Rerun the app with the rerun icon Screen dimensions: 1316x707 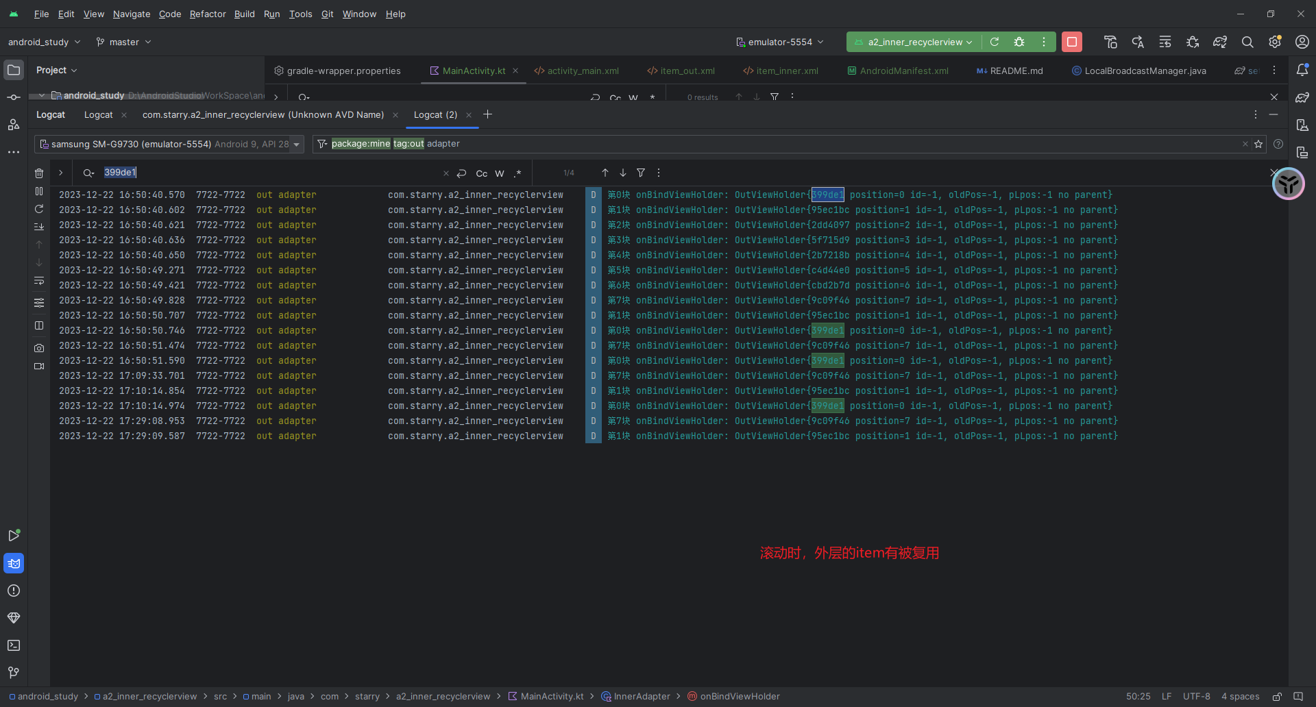(995, 42)
